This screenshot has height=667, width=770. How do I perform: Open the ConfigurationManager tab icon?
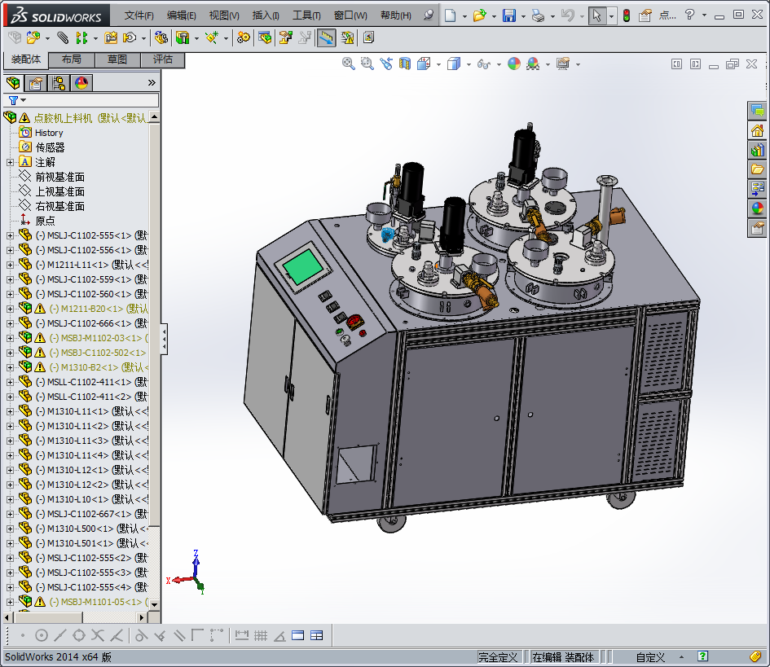tap(59, 83)
